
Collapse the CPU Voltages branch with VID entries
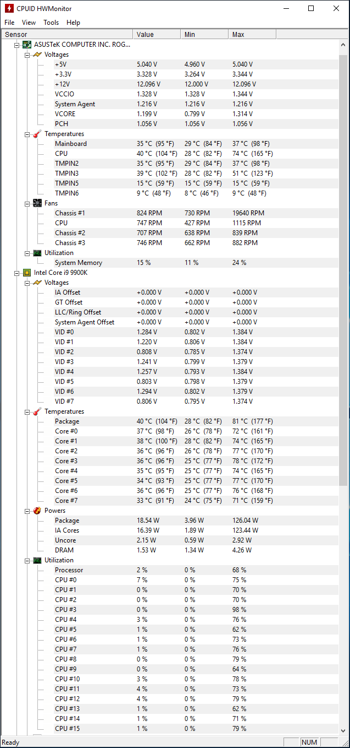[27, 283]
